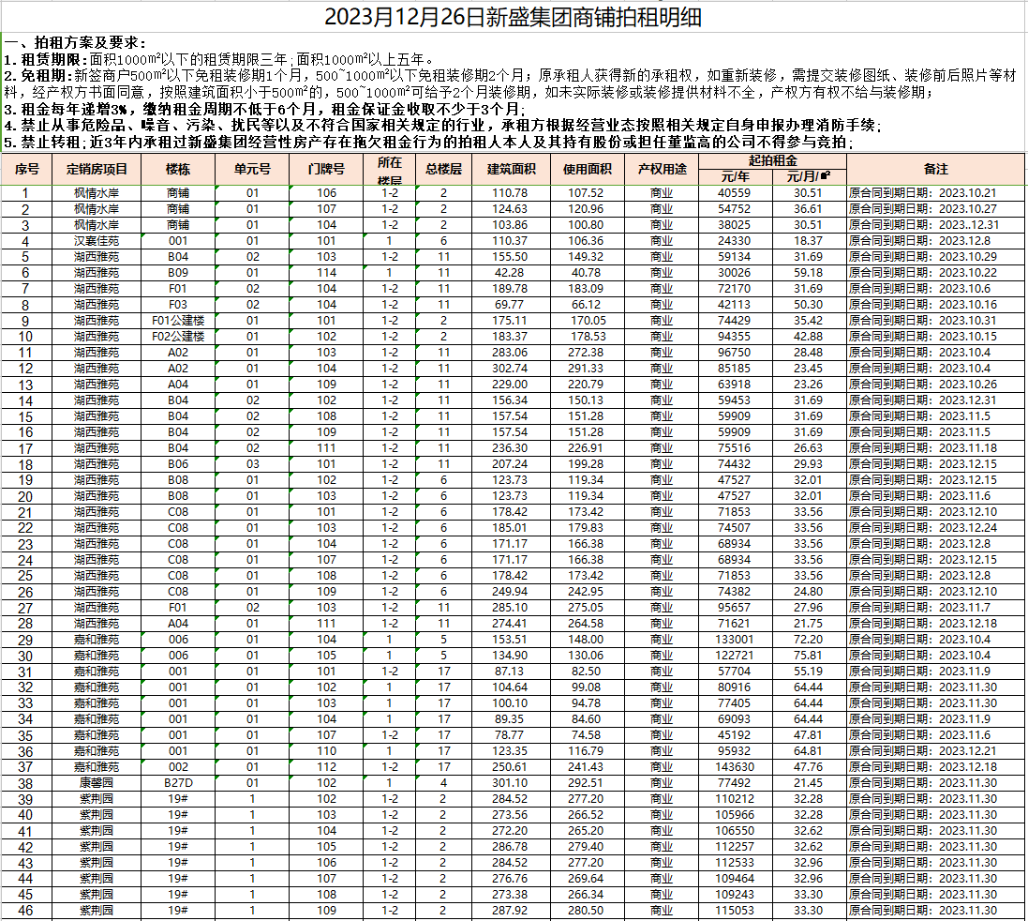Click annual rent value 143630
Viewport: 1028px width, 921px height.
[735, 767]
